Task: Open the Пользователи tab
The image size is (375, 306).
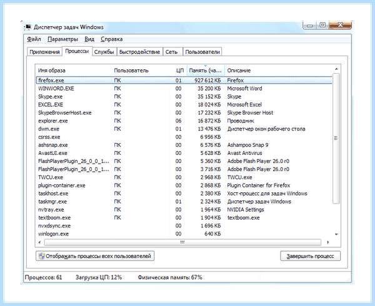Action: pyautogui.click(x=202, y=52)
